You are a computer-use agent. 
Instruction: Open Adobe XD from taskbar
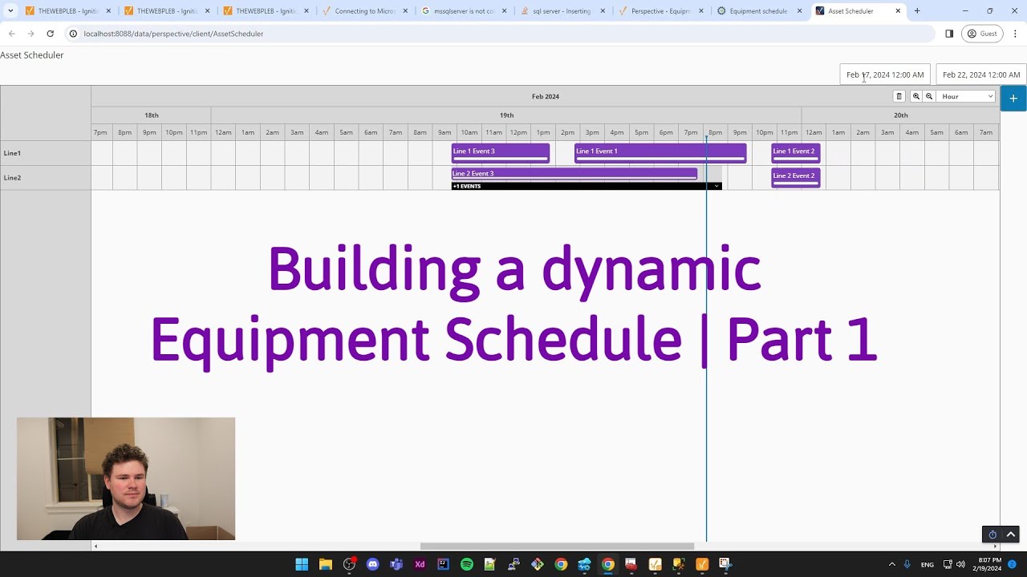[420, 564]
